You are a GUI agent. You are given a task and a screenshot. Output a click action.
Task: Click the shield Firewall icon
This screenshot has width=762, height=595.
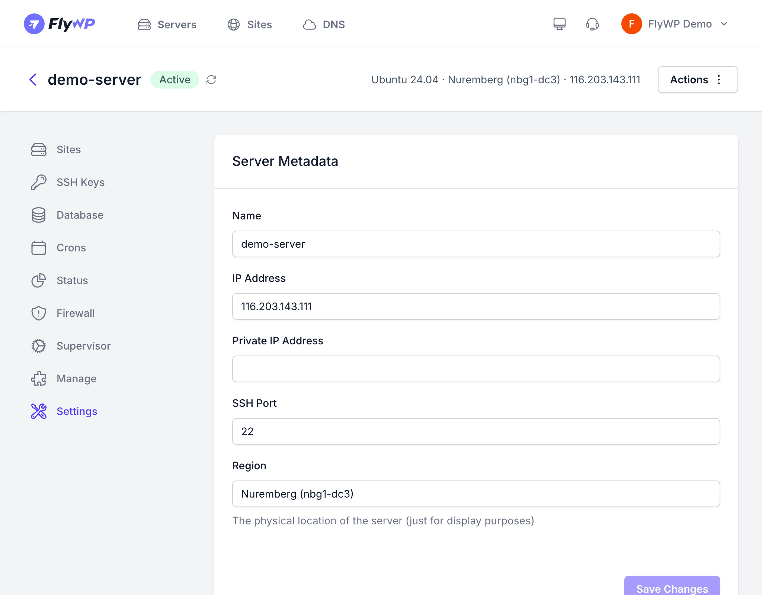tap(39, 313)
